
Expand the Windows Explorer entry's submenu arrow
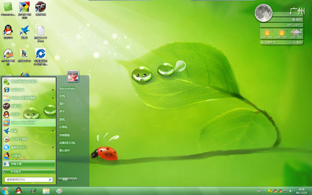click(x=53, y=98)
